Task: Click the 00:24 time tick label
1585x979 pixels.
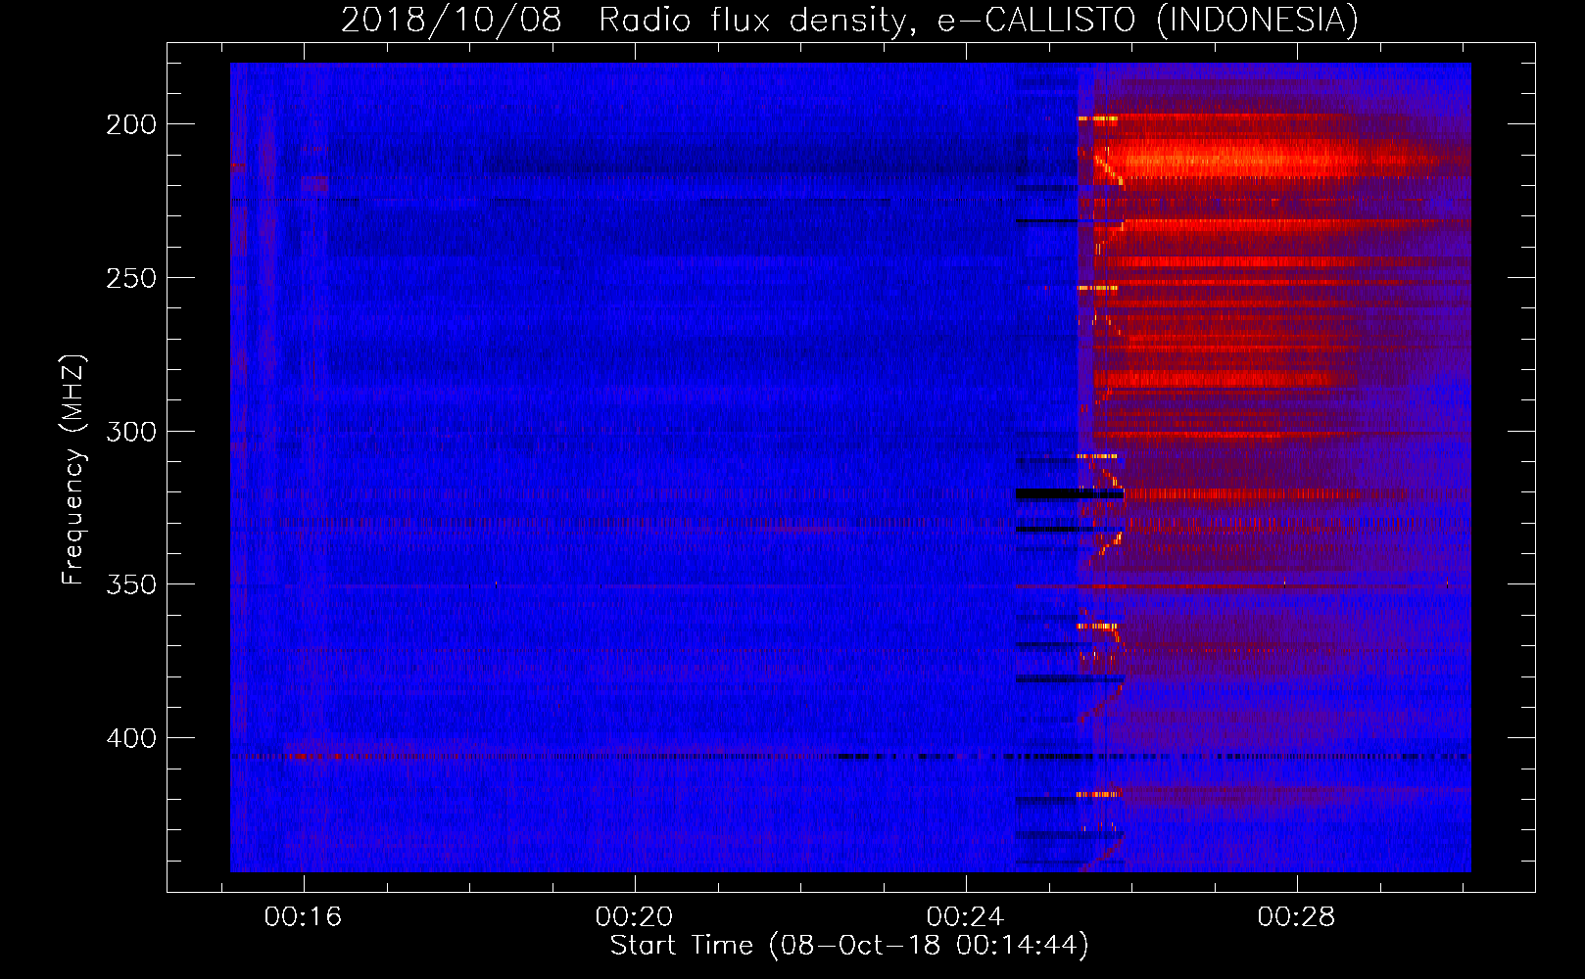Action: pos(965,917)
